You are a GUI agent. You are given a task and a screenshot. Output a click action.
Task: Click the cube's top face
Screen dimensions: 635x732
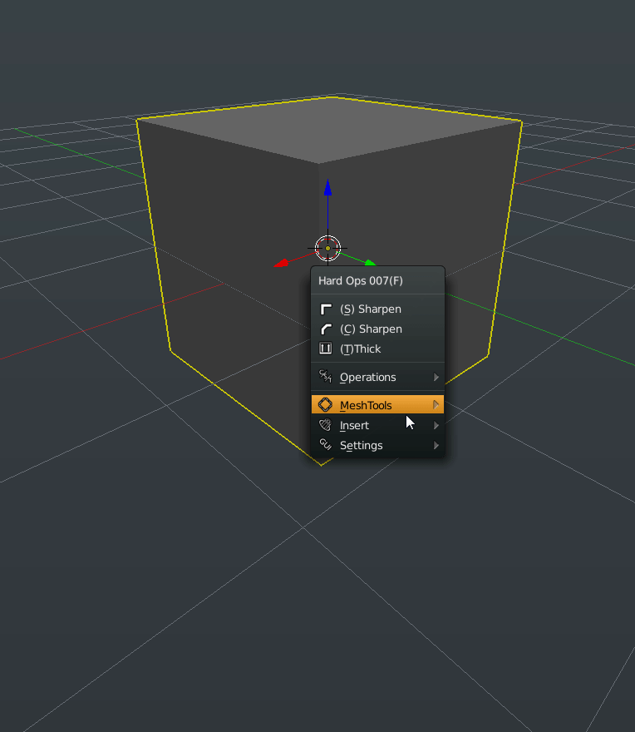tap(328, 129)
